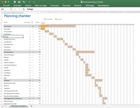Open the undo history dropdown arrow
The height and width of the screenshot is (108, 140).
(x=26, y=2)
